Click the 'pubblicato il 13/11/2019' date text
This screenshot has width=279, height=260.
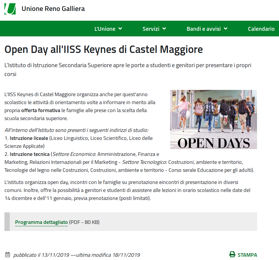coord(41,255)
